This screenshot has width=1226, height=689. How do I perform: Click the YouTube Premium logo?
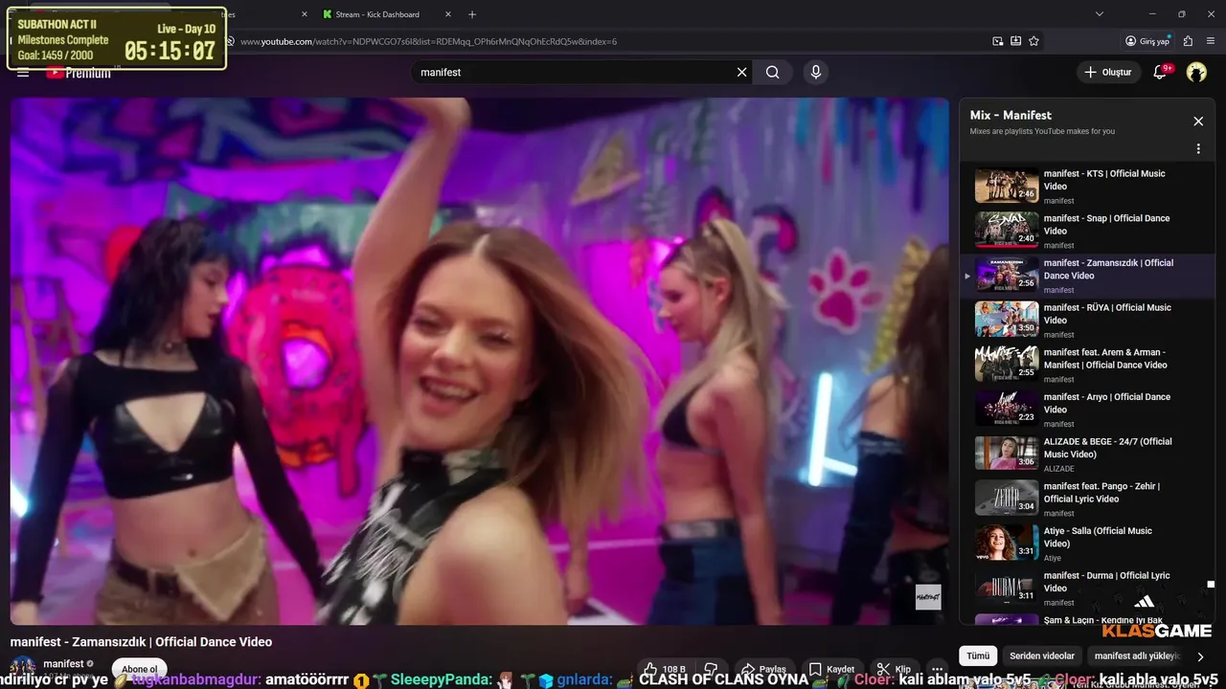(x=79, y=73)
